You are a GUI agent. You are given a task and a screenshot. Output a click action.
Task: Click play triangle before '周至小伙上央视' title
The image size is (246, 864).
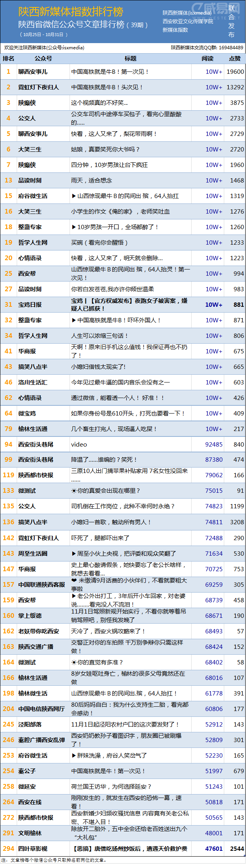pos(74,554)
